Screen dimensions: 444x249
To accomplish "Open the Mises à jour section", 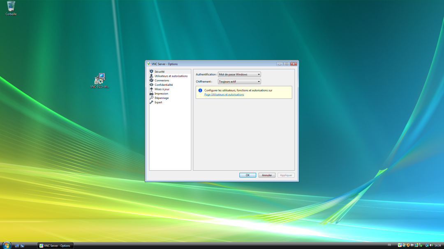I will (x=162, y=89).
